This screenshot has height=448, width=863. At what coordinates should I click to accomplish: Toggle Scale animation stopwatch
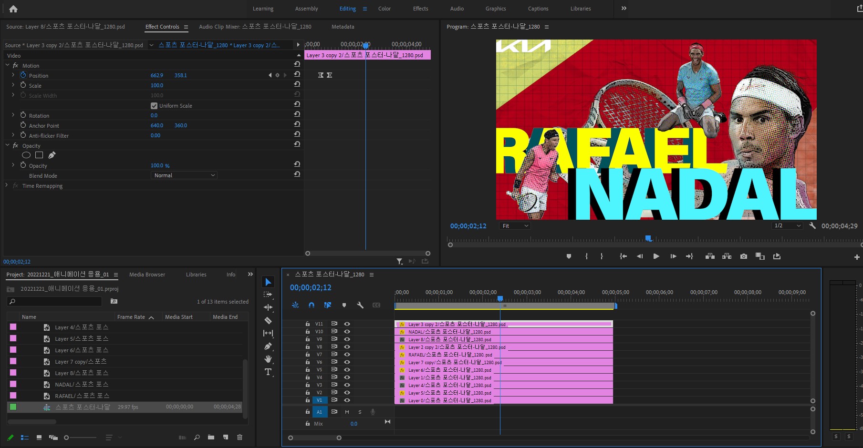pos(23,85)
